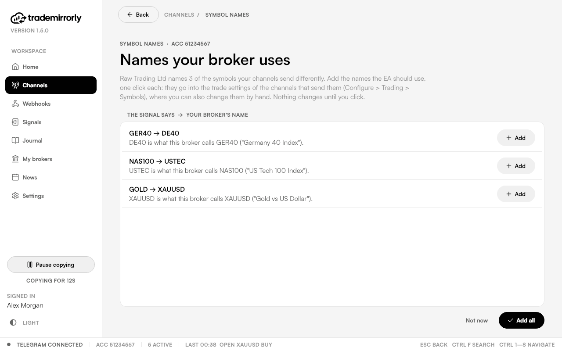Click the Alex Morgan user name
The height and width of the screenshot is (351, 562).
click(x=25, y=305)
